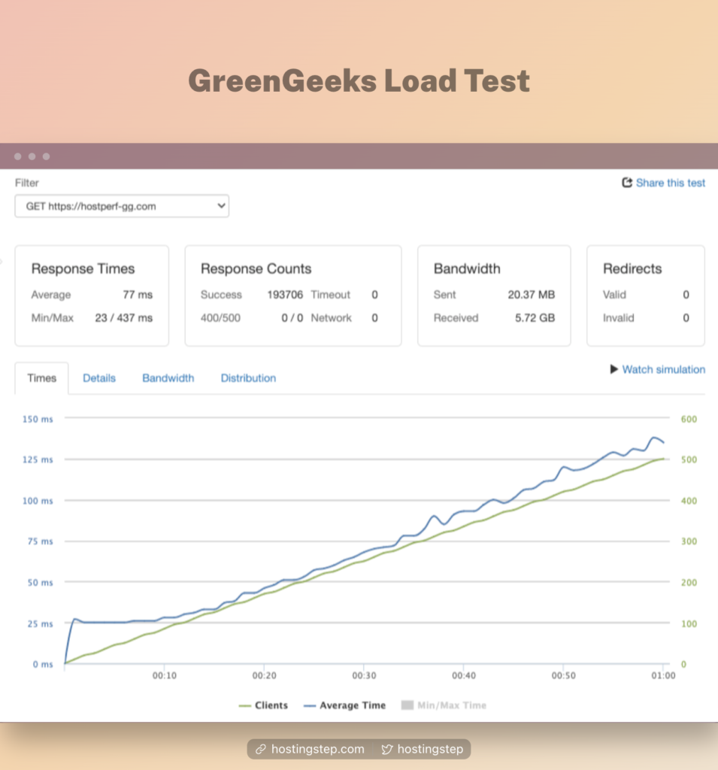Viewport: 718px width, 770px height.
Task: Click the Network label in Response Counts
Action: [x=331, y=318]
